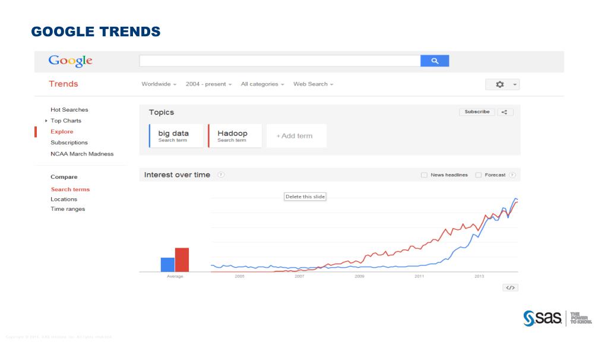This screenshot has width=608, height=342.
Task: Open the Web Search type dropdown
Action: point(313,84)
